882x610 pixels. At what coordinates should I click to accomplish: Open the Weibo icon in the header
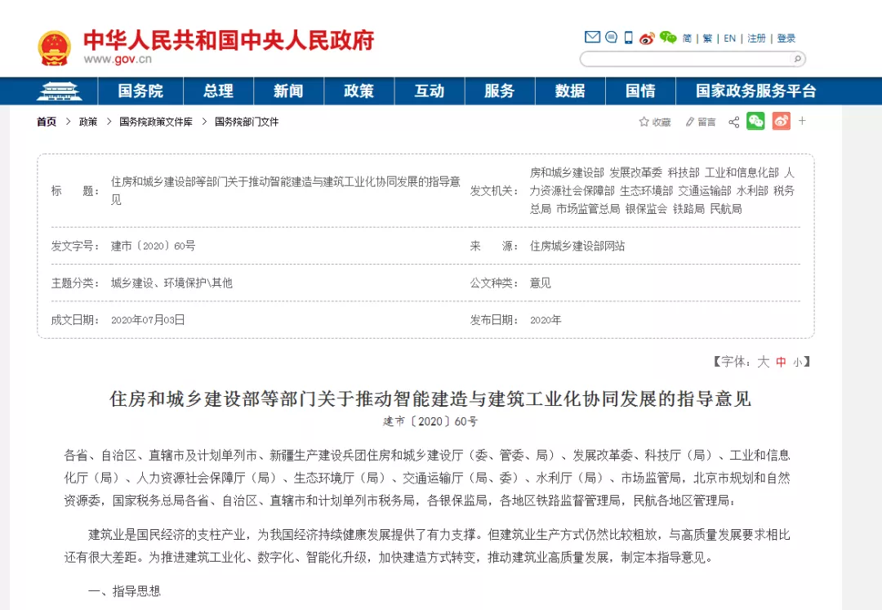647,38
